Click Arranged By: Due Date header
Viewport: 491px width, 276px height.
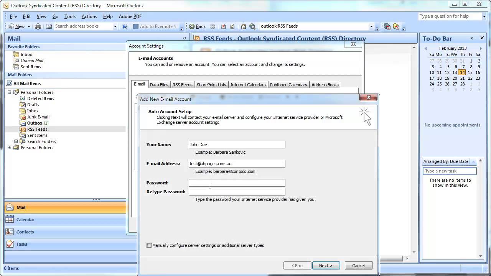pyautogui.click(x=446, y=161)
